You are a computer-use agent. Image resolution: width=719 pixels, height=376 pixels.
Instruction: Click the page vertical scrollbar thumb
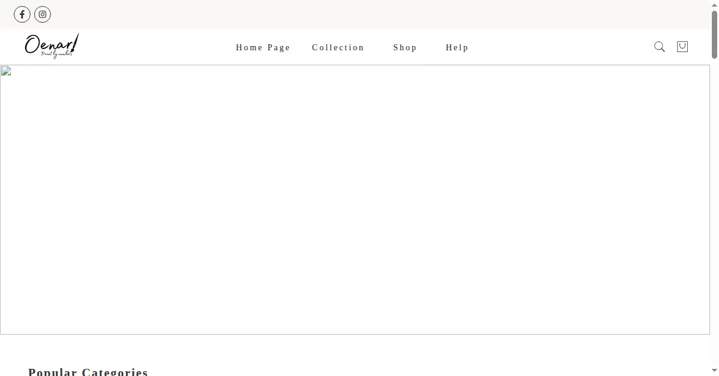(x=714, y=34)
